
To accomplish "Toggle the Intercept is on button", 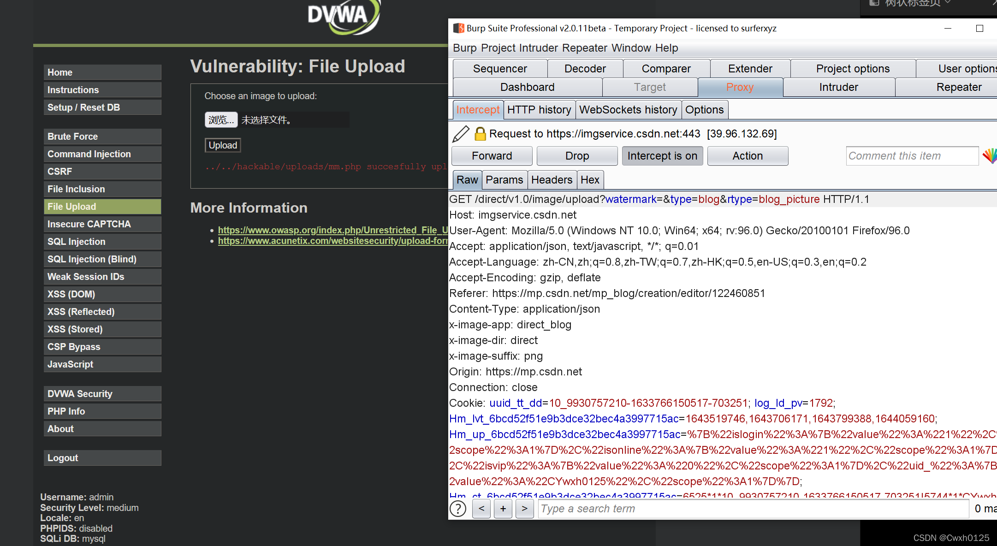I will click(662, 156).
